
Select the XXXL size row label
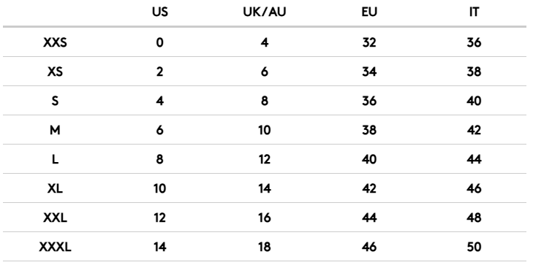55,247
